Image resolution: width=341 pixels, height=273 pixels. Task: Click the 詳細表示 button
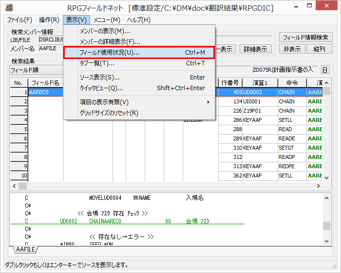[x=256, y=49]
